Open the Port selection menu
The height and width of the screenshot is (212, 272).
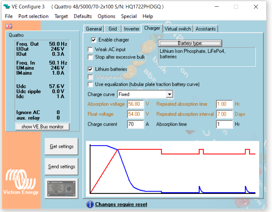coord(34,16)
